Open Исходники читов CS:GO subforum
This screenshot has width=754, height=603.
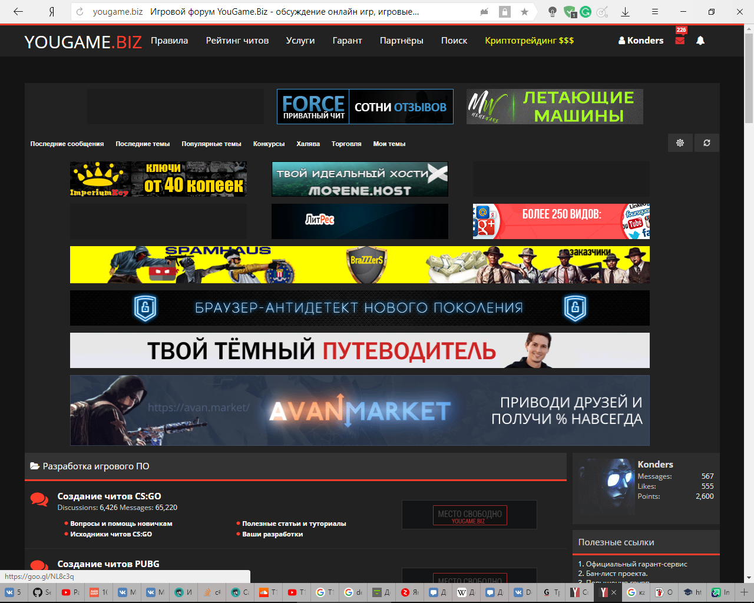coord(111,534)
